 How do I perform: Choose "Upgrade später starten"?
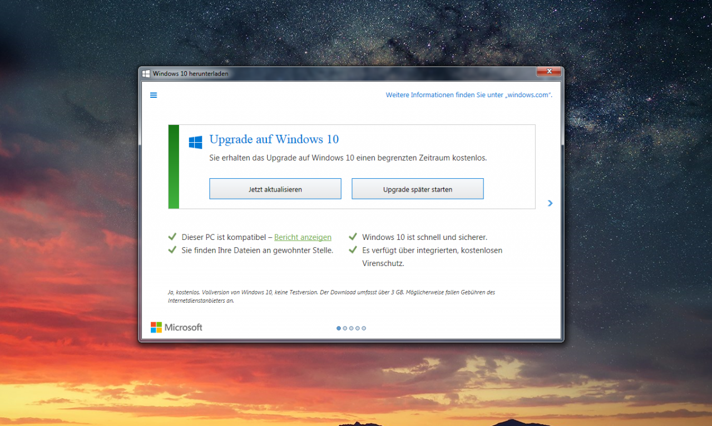418,189
